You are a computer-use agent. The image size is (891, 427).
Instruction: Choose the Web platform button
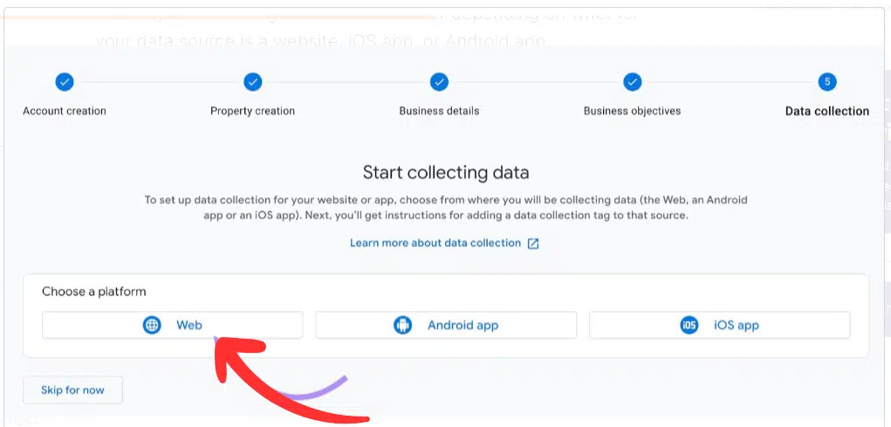tap(172, 325)
